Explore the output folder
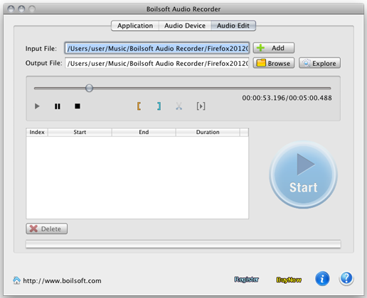 pos(319,63)
